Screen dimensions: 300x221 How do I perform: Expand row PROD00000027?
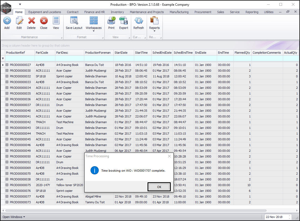pyautogui.click(x=7, y=65)
